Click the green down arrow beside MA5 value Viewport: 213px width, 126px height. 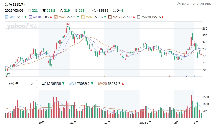(x=25, y=17)
